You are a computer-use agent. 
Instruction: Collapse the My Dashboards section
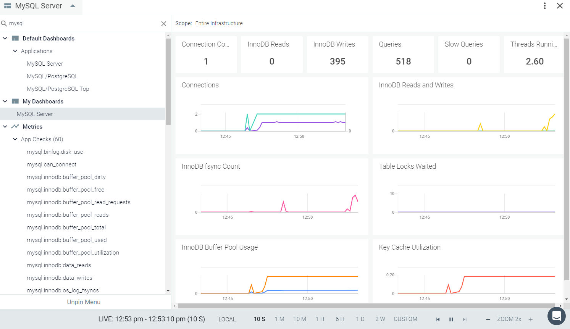(x=5, y=101)
